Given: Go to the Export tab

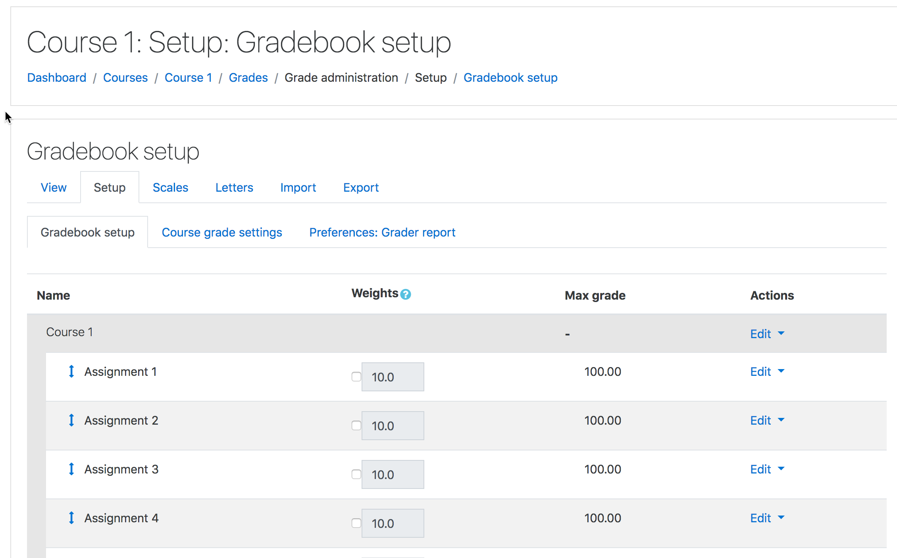Looking at the screenshot, I should coord(361,187).
